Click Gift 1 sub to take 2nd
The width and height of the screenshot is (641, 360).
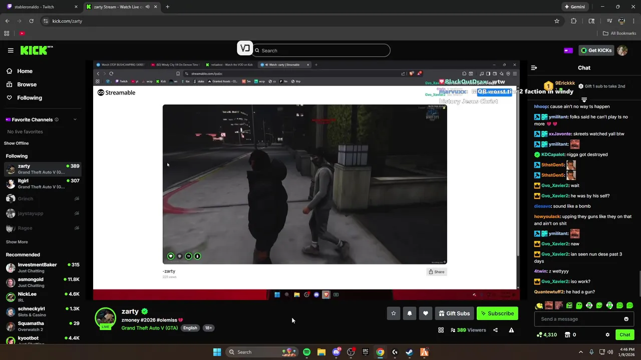click(601, 86)
